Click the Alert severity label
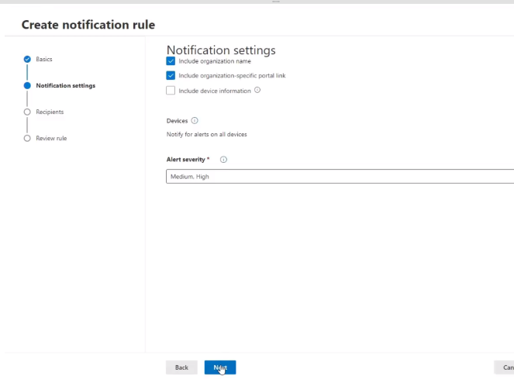 click(x=185, y=160)
